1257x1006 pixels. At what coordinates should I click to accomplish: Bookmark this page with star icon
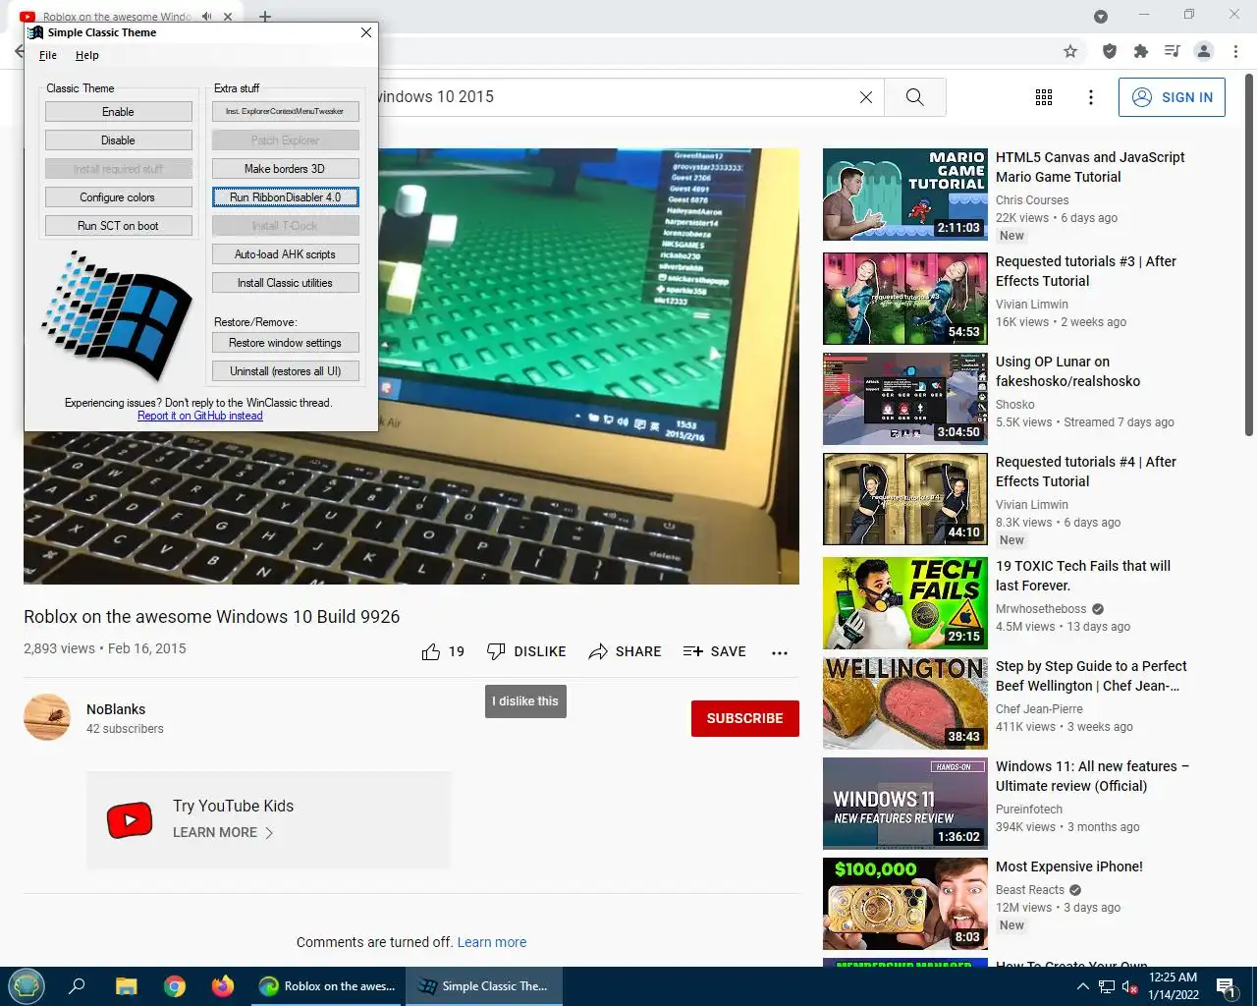click(1070, 51)
